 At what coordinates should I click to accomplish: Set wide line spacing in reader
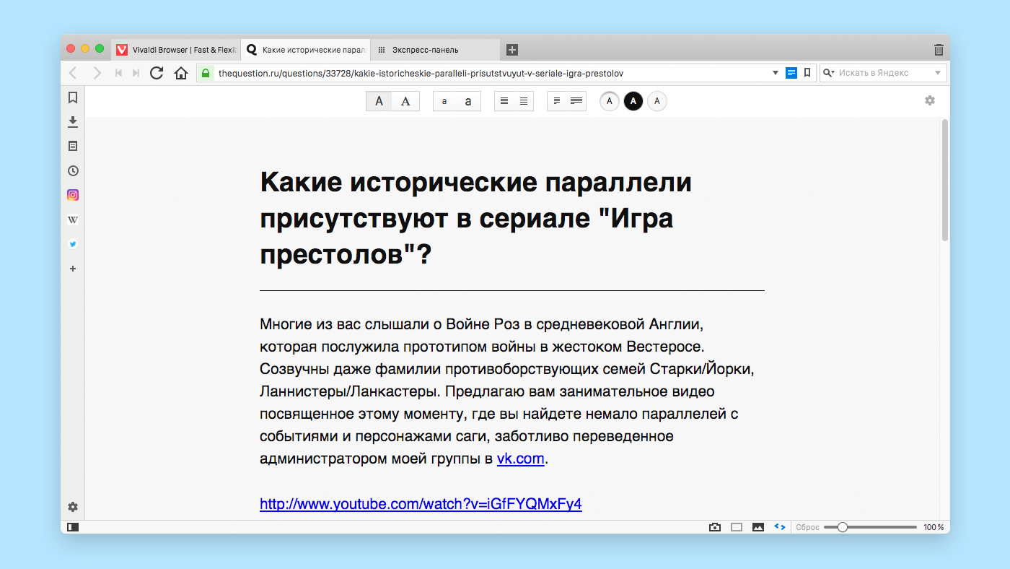[524, 102]
